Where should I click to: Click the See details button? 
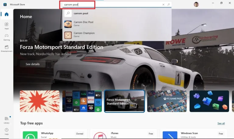33,64
